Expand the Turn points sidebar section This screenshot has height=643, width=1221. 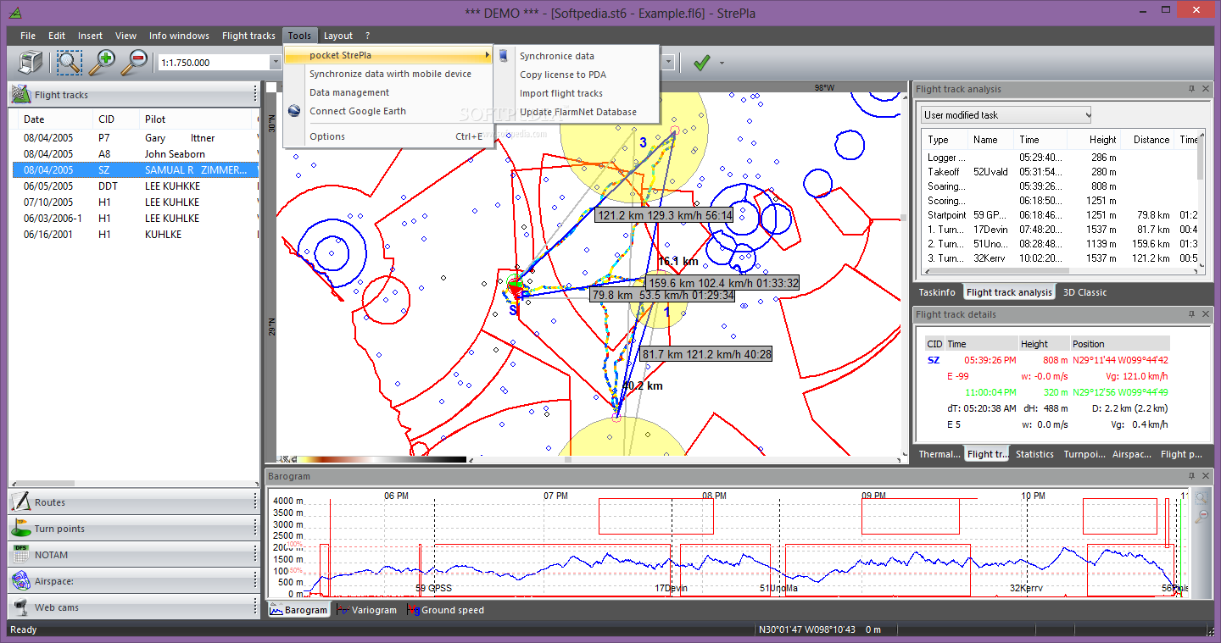click(x=133, y=529)
